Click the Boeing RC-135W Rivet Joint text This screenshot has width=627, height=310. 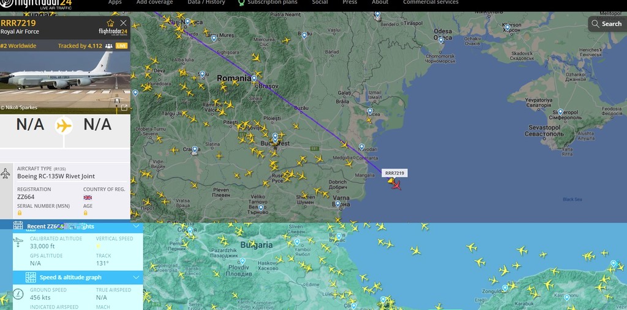[x=56, y=176]
